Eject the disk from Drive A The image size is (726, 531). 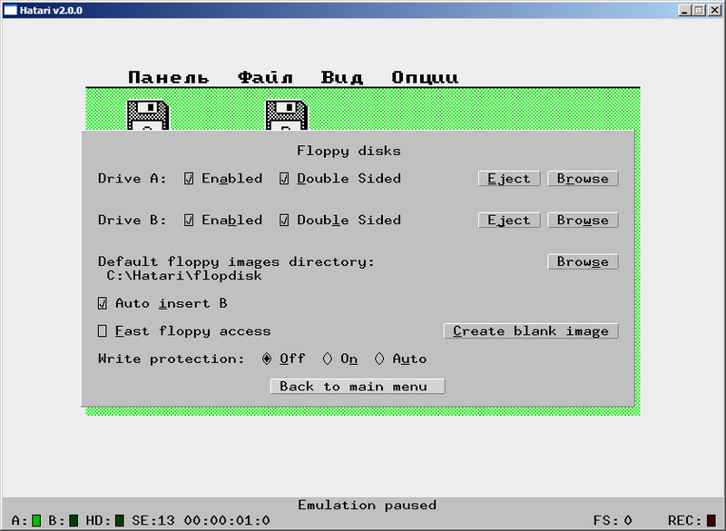pyautogui.click(x=509, y=179)
